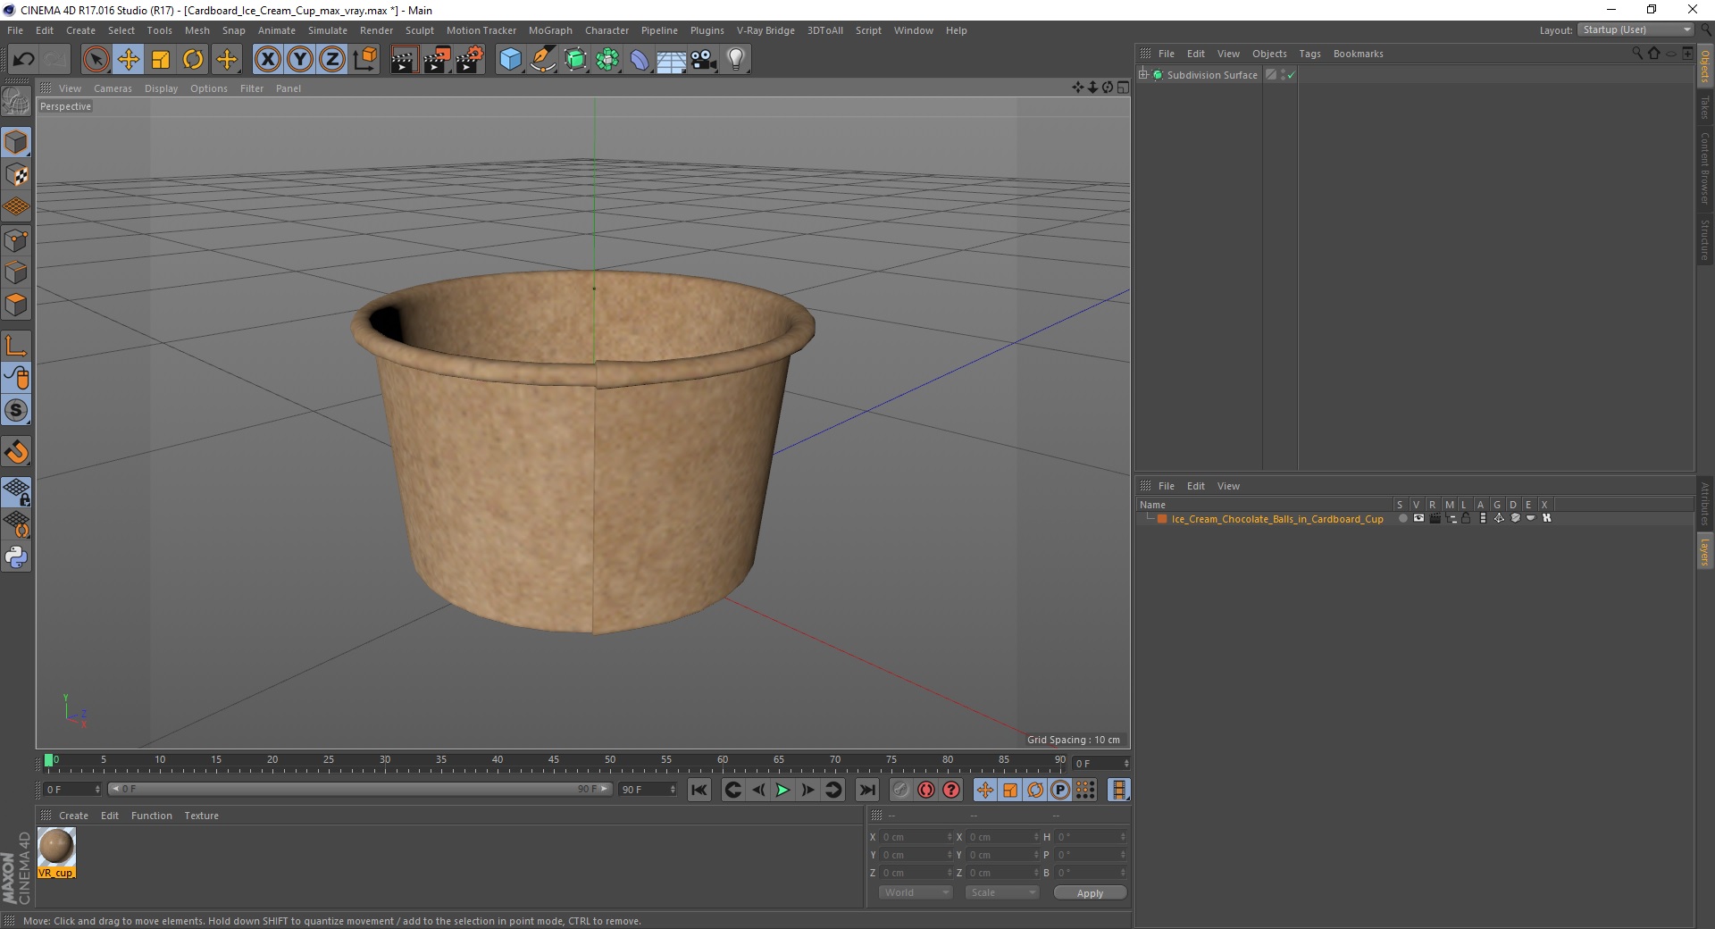Screen dimensions: 1715x929
Task: Add a Cube primitive object
Action: coord(510,60)
